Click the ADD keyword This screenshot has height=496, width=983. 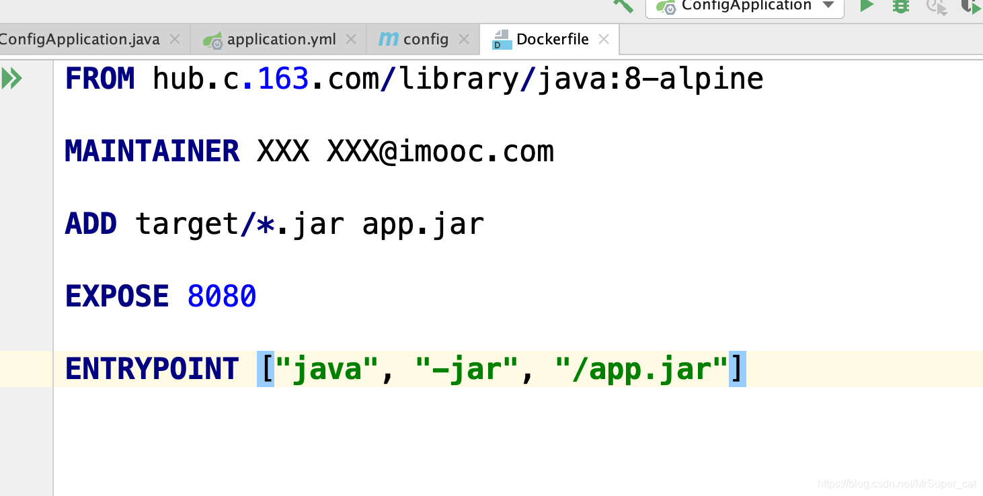click(x=91, y=224)
